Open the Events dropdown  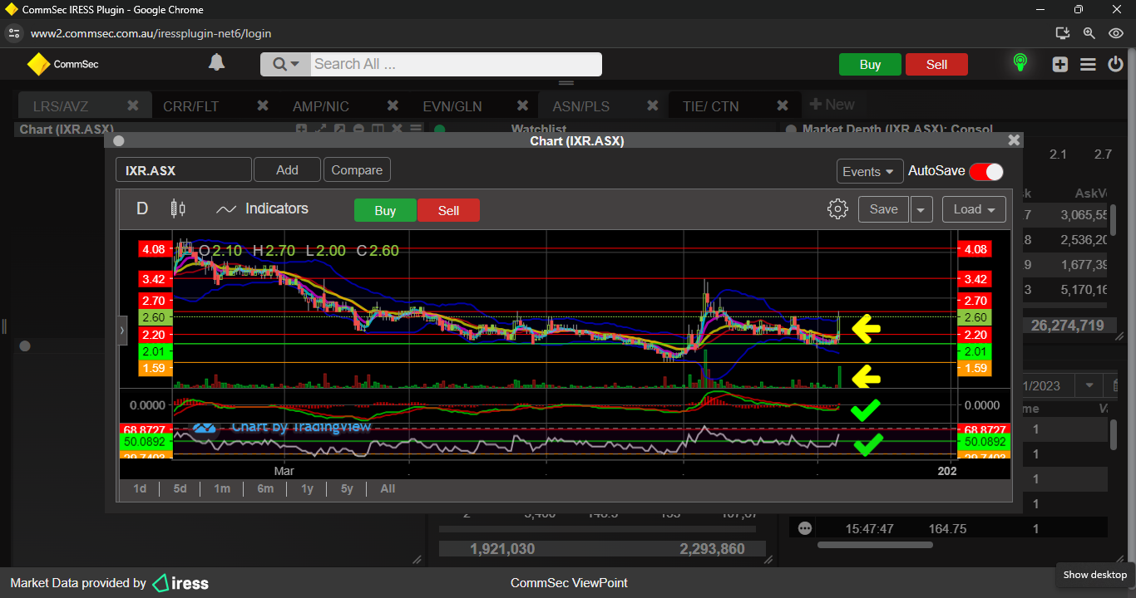pos(870,171)
